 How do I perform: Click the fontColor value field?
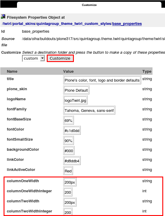(x=72, y=130)
